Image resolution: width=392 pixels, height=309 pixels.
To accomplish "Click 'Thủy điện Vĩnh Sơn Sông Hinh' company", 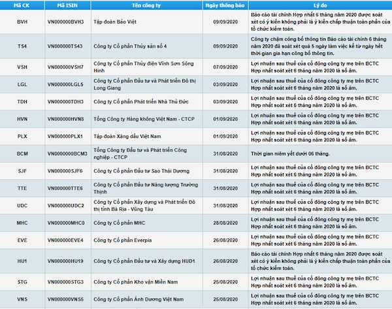I will pos(144,67).
